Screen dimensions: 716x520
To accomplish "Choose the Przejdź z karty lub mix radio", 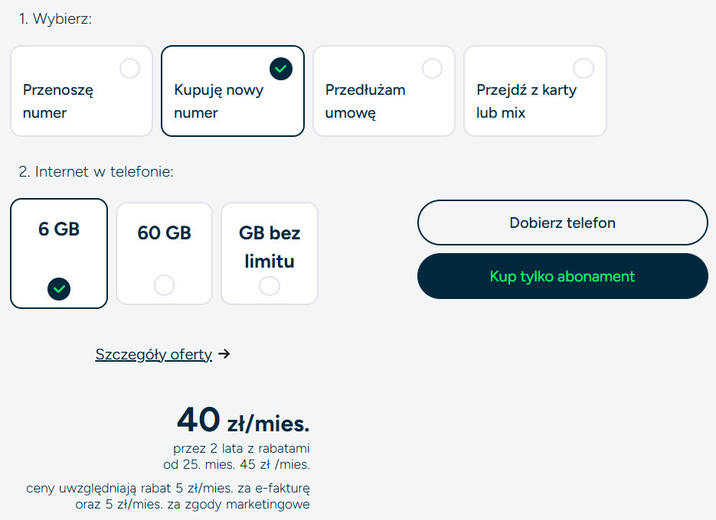I will click(x=584, y=69).
